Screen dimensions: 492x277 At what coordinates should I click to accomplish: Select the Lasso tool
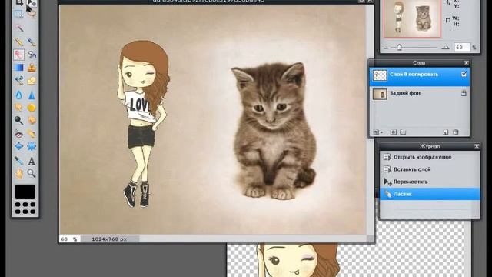32,15
